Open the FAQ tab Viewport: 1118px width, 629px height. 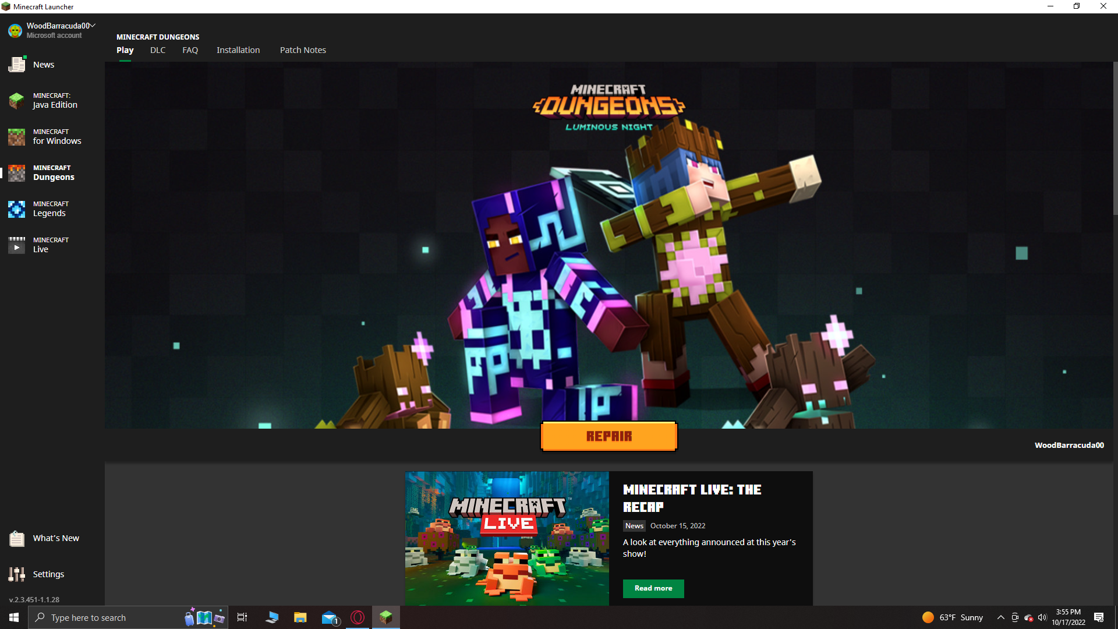pos(190,50)
